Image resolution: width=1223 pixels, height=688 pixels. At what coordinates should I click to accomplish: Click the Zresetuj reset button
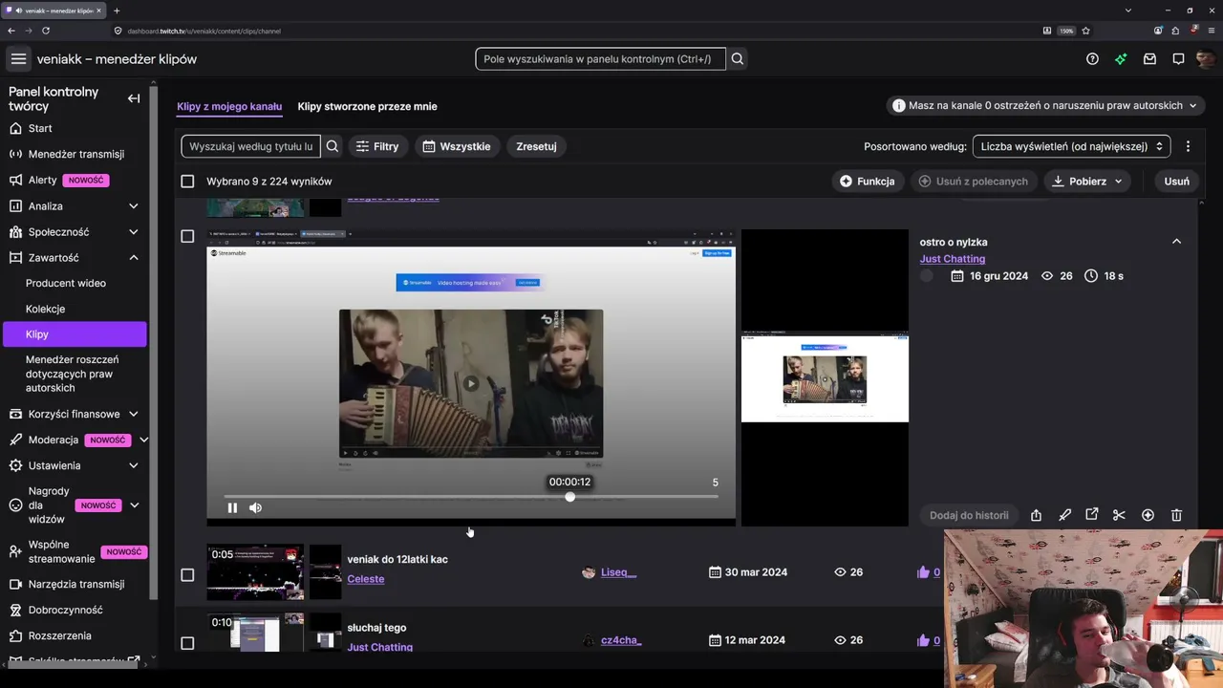pyautogui.click(x=536, y=146)
